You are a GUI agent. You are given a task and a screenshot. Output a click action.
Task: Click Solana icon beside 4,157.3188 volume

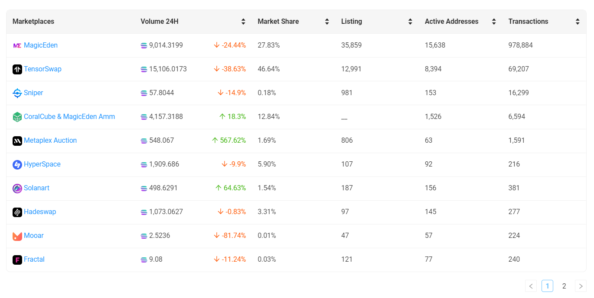(x=144, y=117)
